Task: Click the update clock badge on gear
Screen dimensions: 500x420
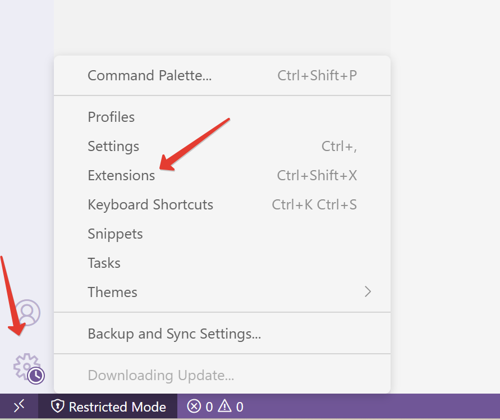Action: tap(36, 376)
